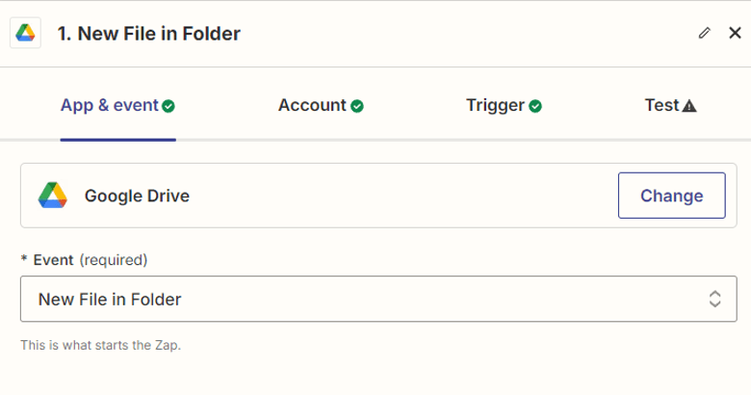Open the Test tab
The image size is (751, 395).
click(662, 106)
